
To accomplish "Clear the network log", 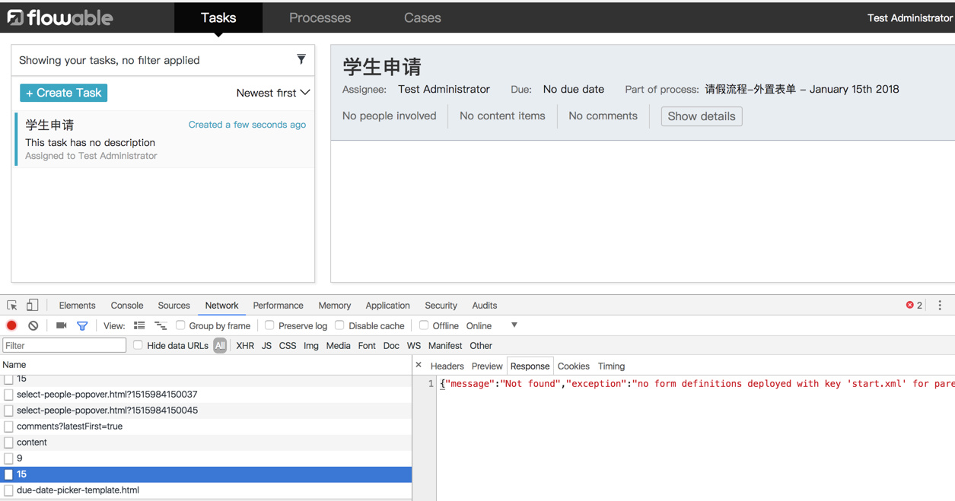I will tap(33, 325).
